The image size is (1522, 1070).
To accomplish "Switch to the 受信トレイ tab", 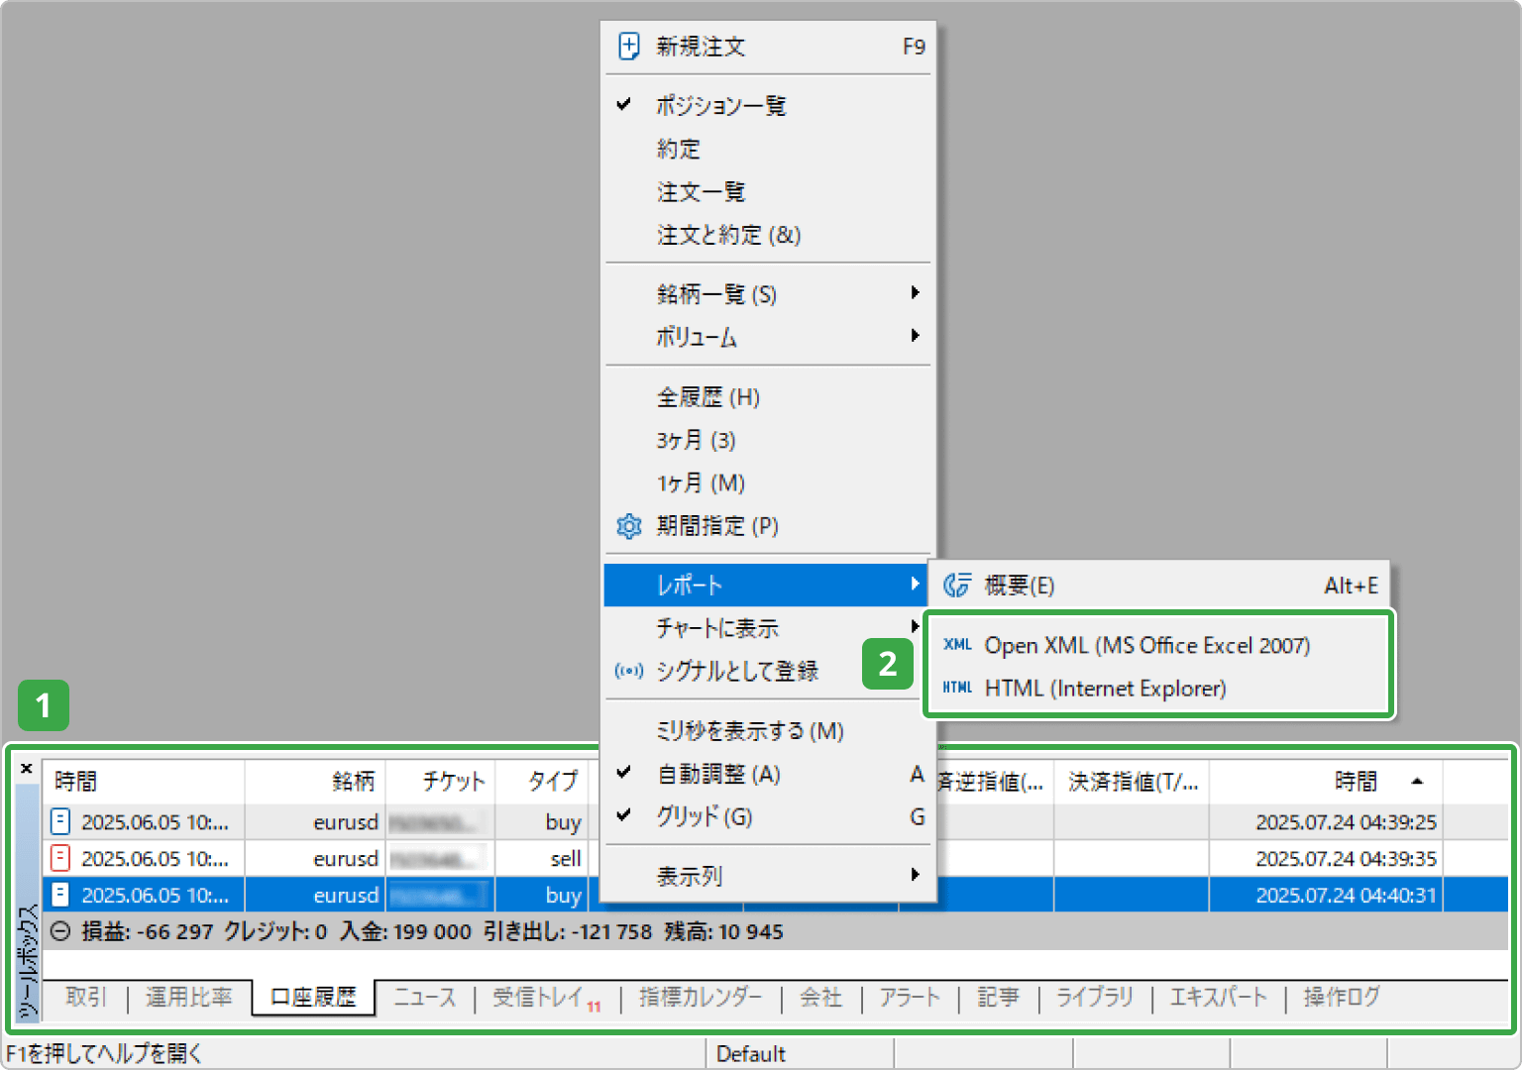I will click(538, 998).
